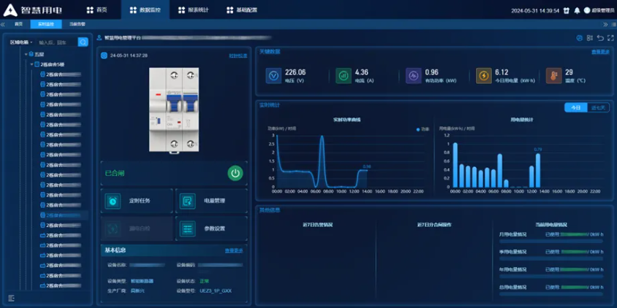Open 定时任务 scheduled tasks

coord(137,201)
